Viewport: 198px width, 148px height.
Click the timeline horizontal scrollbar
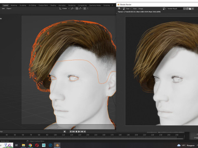[x=92, y=139]
